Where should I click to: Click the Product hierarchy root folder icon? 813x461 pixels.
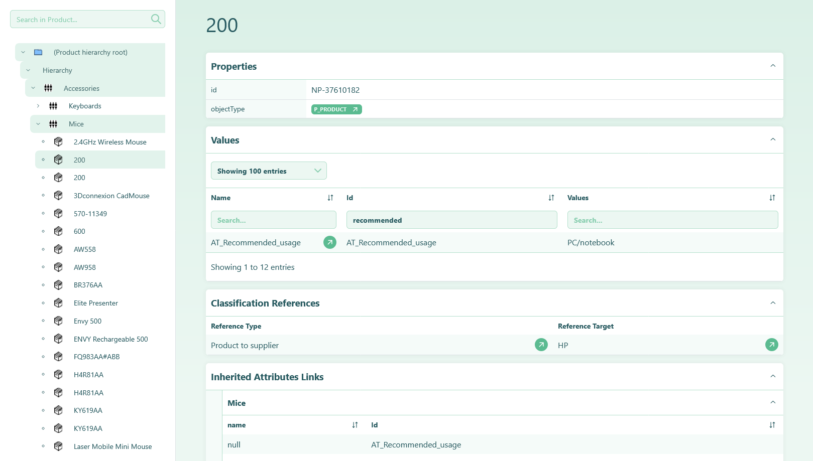coord(38,52)
